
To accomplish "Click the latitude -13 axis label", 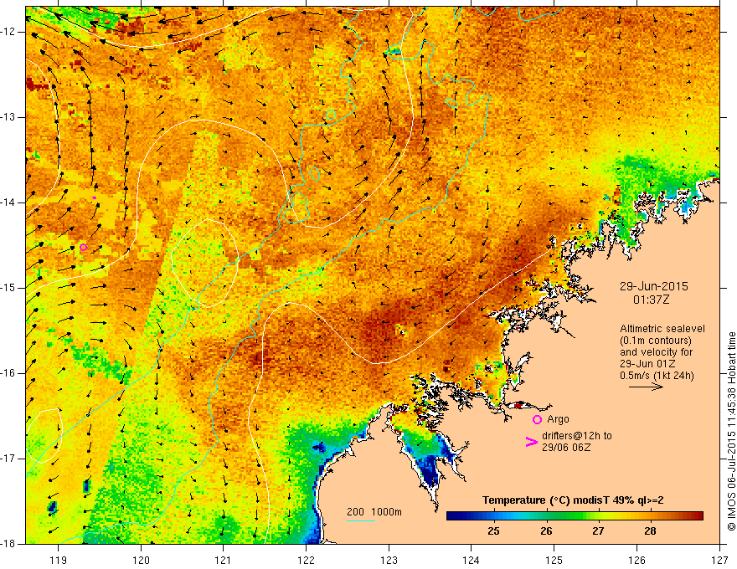I will pos(9,117).
